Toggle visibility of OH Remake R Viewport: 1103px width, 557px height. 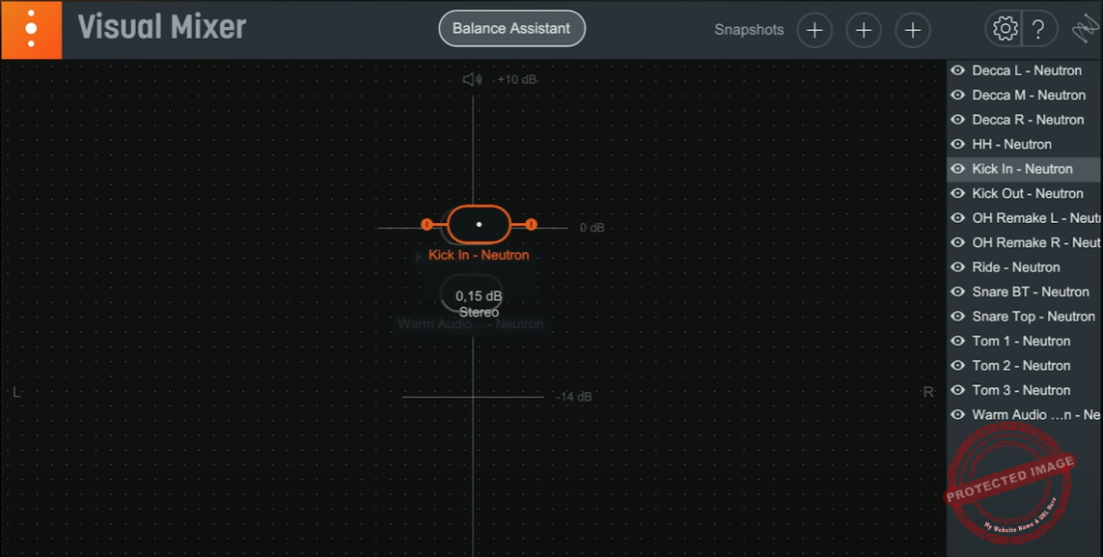[957, 242]
